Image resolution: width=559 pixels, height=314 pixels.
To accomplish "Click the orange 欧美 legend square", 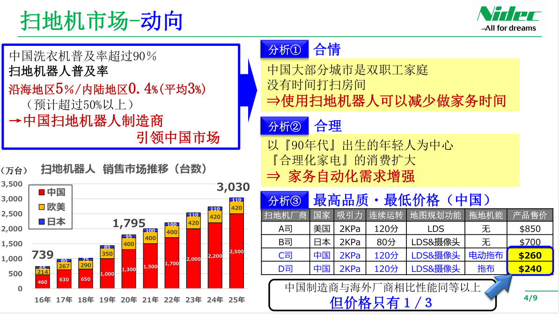I will (x=41, y=207).
